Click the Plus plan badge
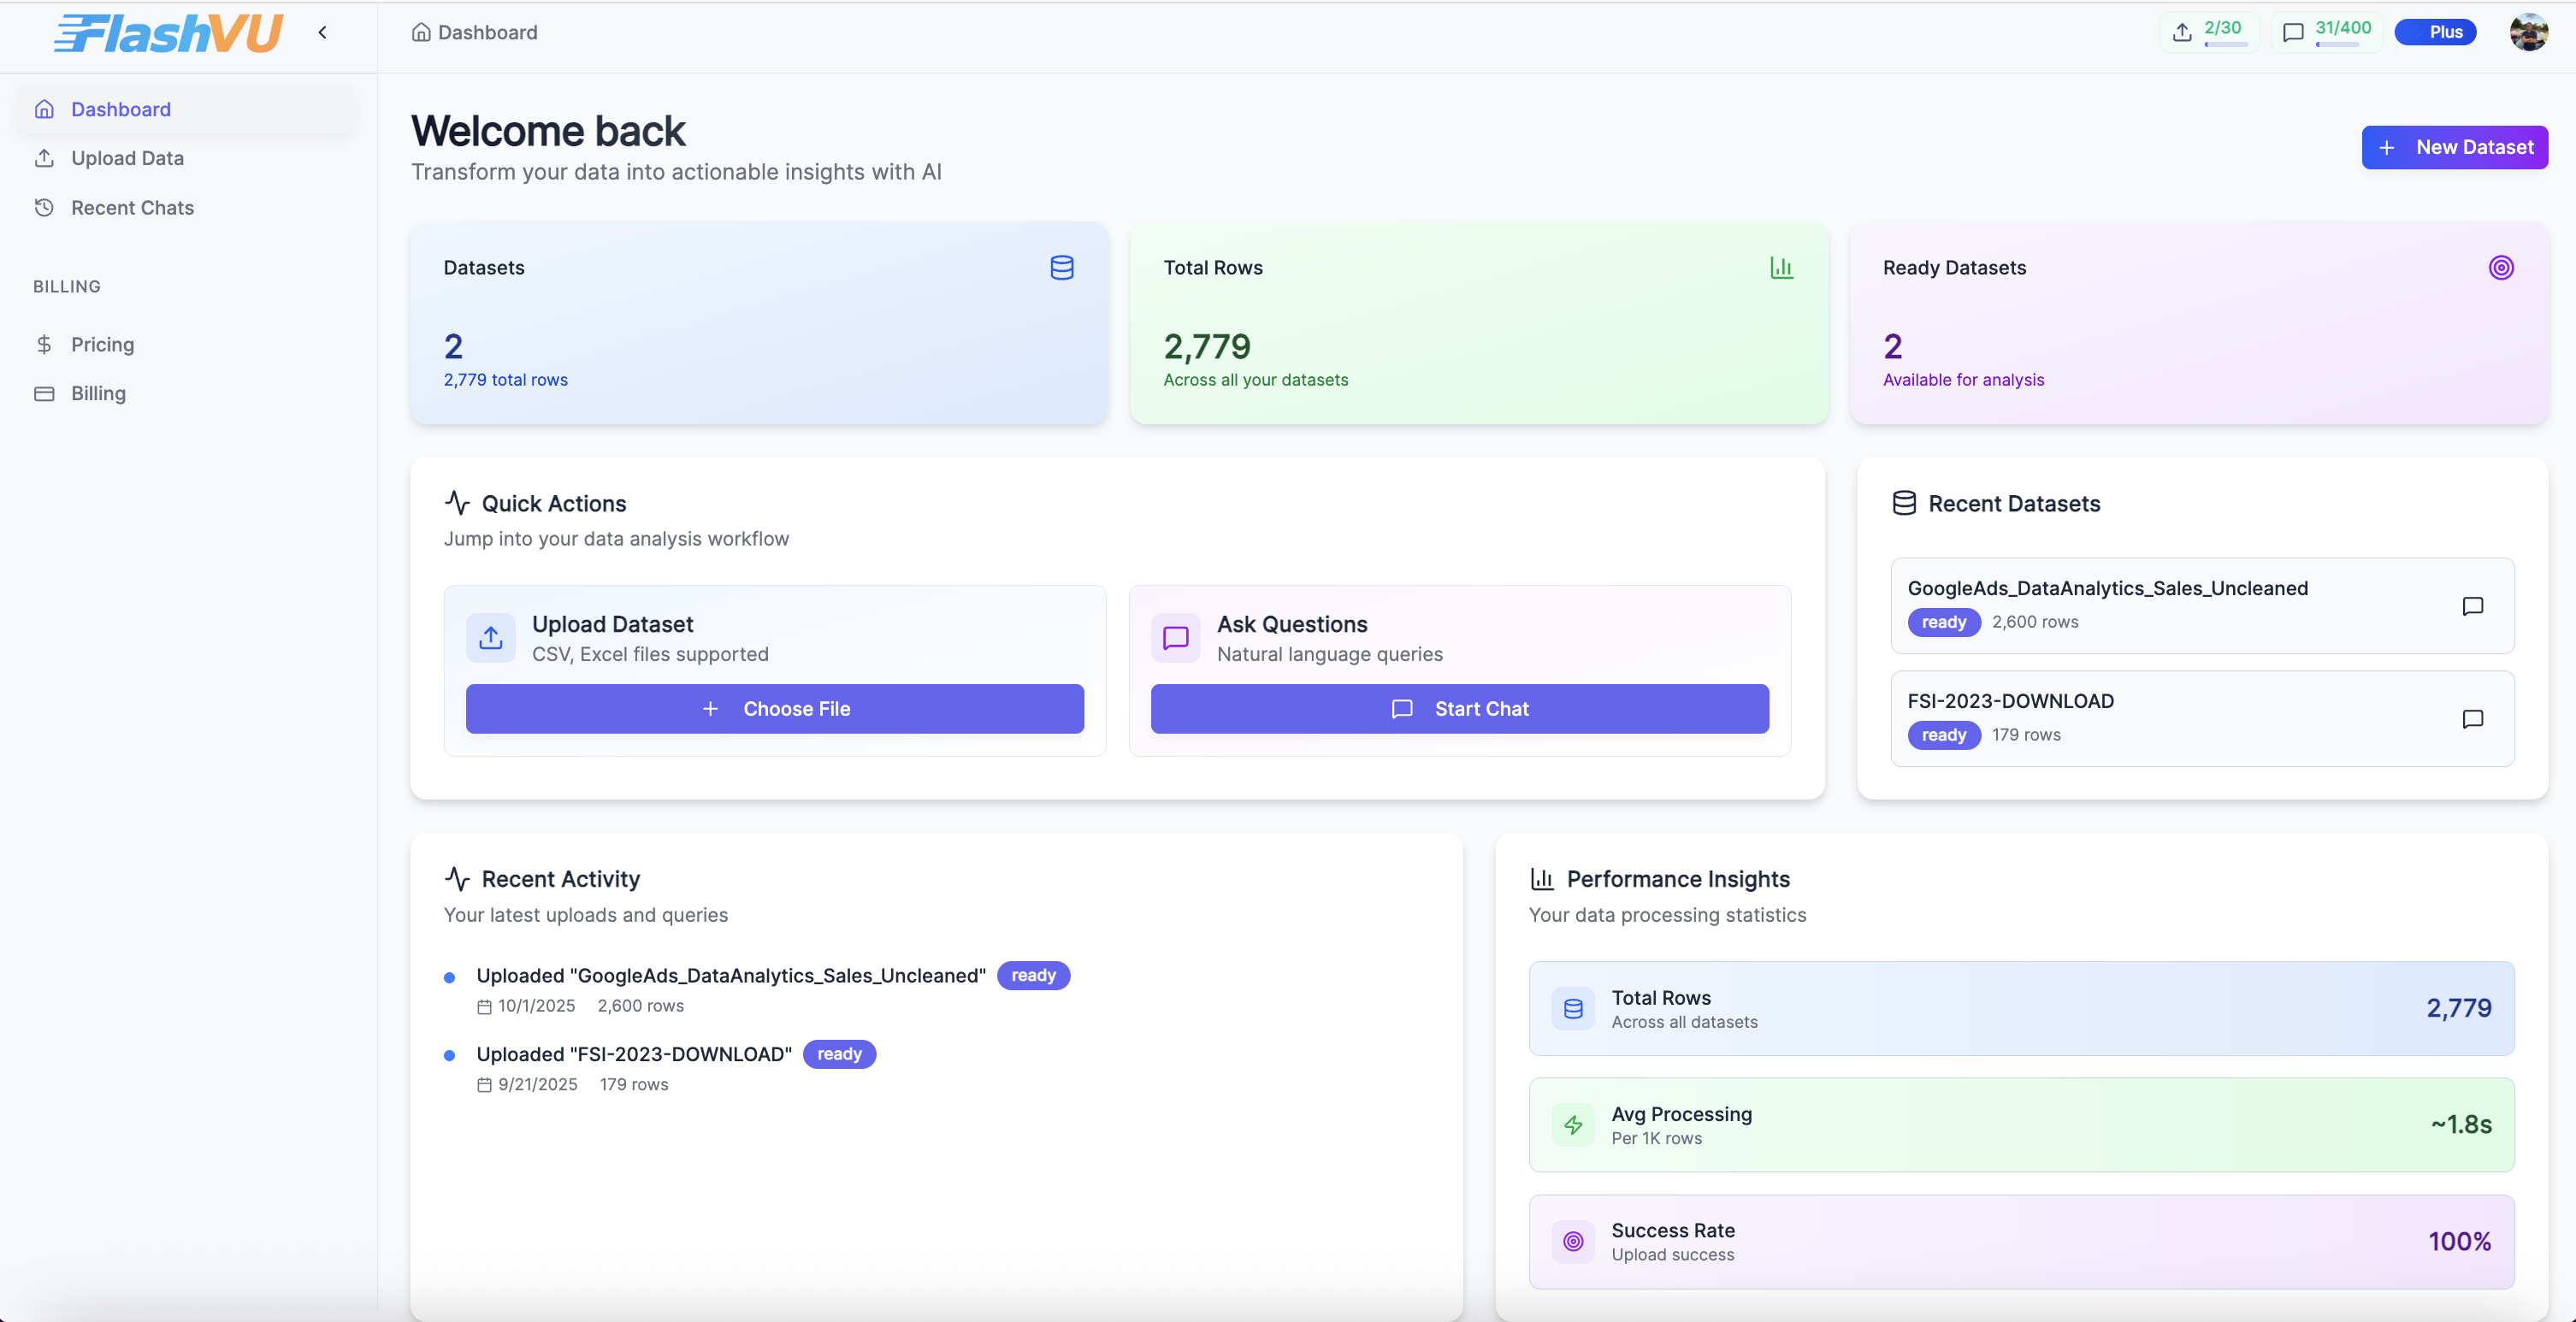Viewport: 2576px width, 1322px height. (2435, 32)
